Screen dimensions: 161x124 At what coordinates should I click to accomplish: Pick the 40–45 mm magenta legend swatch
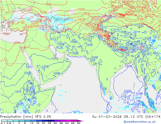pos(69,121)
